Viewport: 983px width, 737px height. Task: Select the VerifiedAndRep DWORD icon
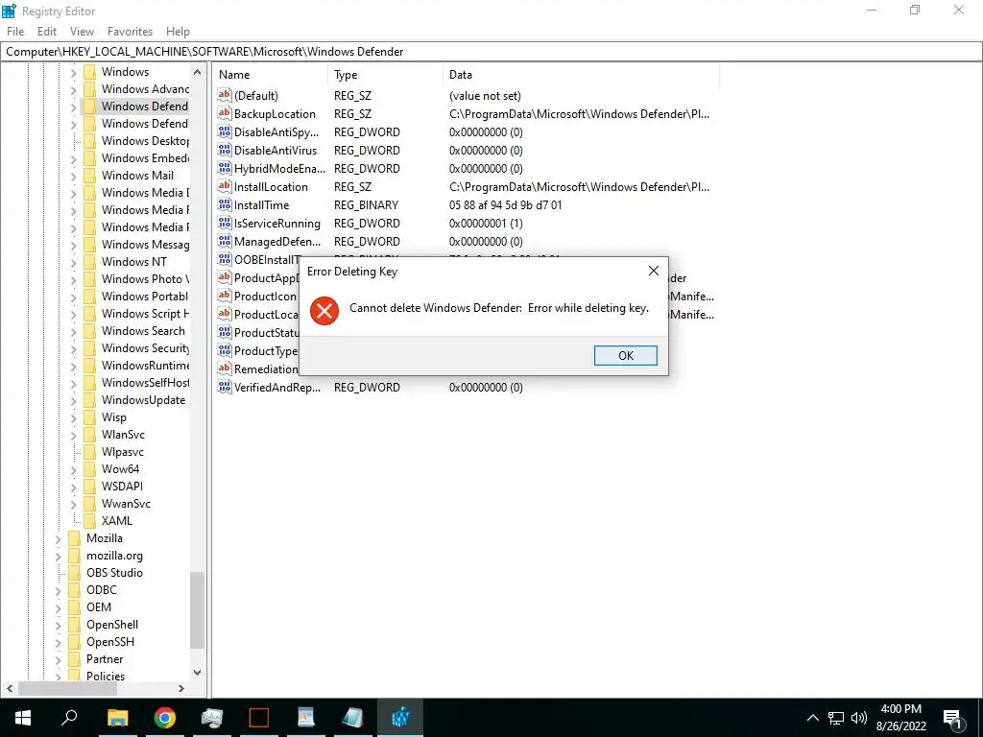(x=225, y=387)
